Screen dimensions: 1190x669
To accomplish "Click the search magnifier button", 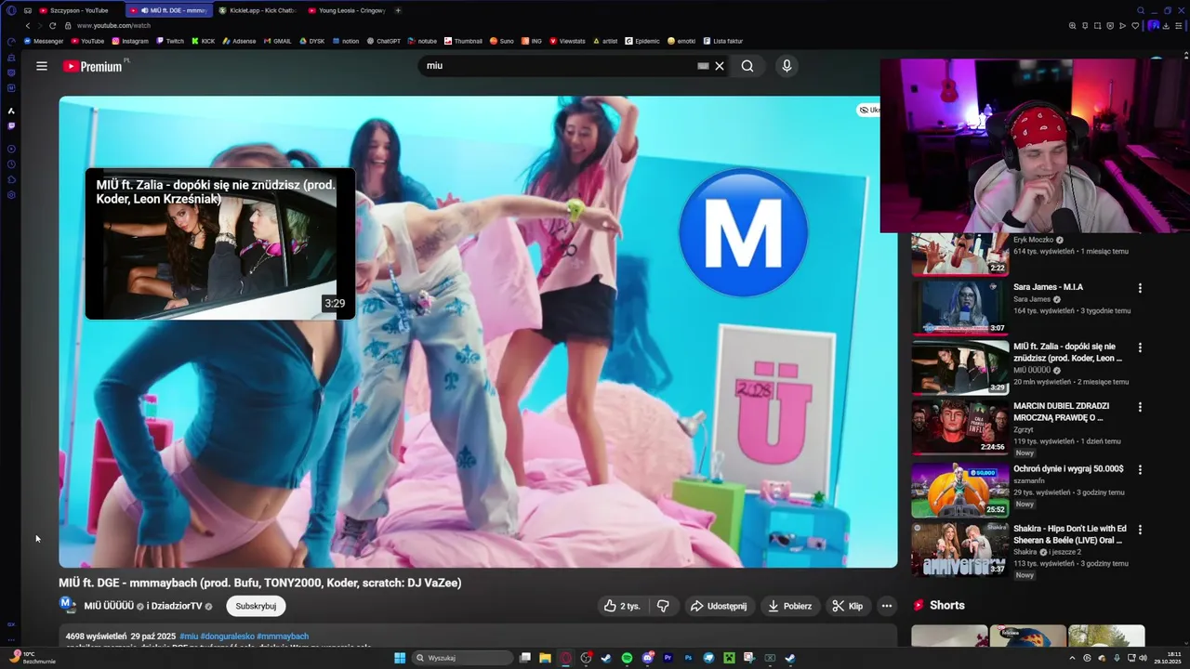I will pyautogui.click(x=747, y=66).
